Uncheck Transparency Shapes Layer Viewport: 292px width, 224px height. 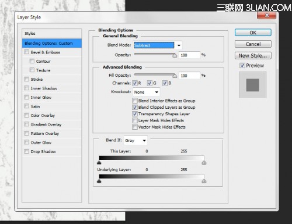pos(135,114)
